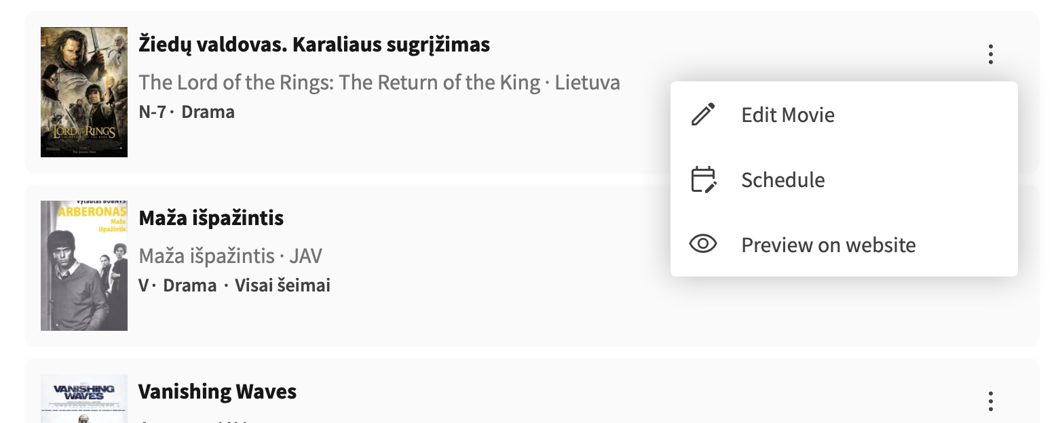1056x423 pixels.
Task: Open the three-dot menu for Žiedų valdovas
Action: [991, 54]
